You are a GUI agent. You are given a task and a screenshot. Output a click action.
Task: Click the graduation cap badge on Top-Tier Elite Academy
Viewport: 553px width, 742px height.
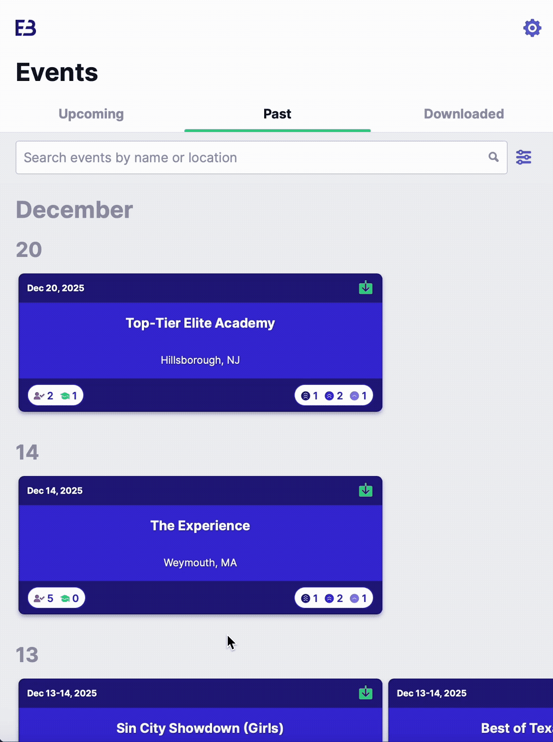point(65,395)
